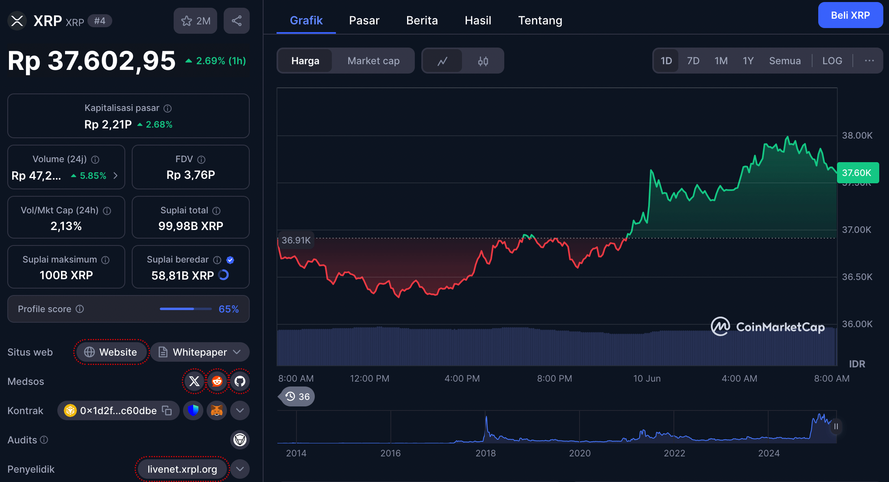Toggle the LOG scale option
The width and height of the screenshot is (889, 482).
pyautogui.click(x=832, y=61)
